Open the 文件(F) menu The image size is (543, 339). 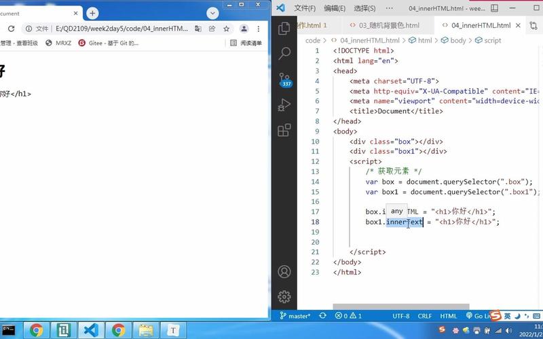(x=305, y=8)
